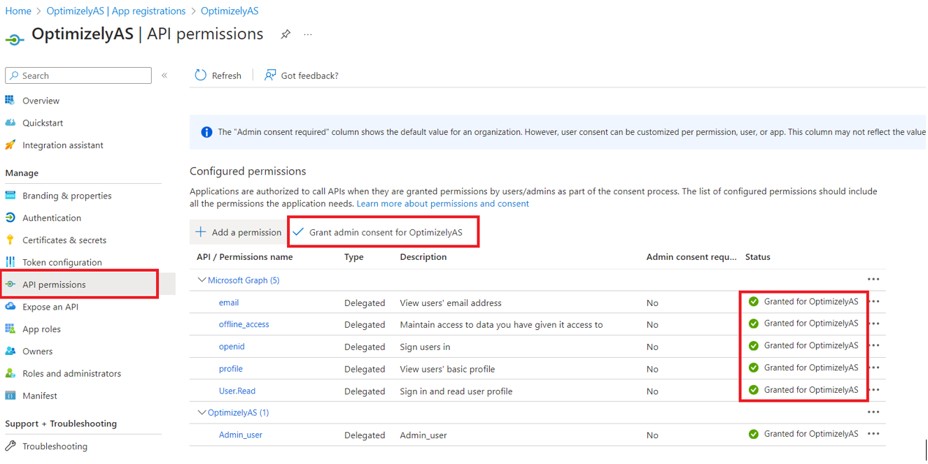Pin the API permissions blade
This screenshot has width=928, height=464.
pos(286,34)
